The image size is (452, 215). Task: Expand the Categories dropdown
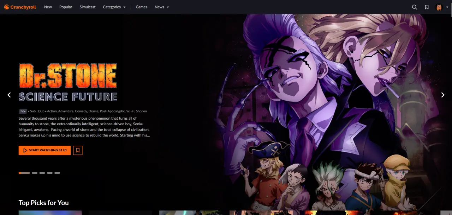(114, 7)
